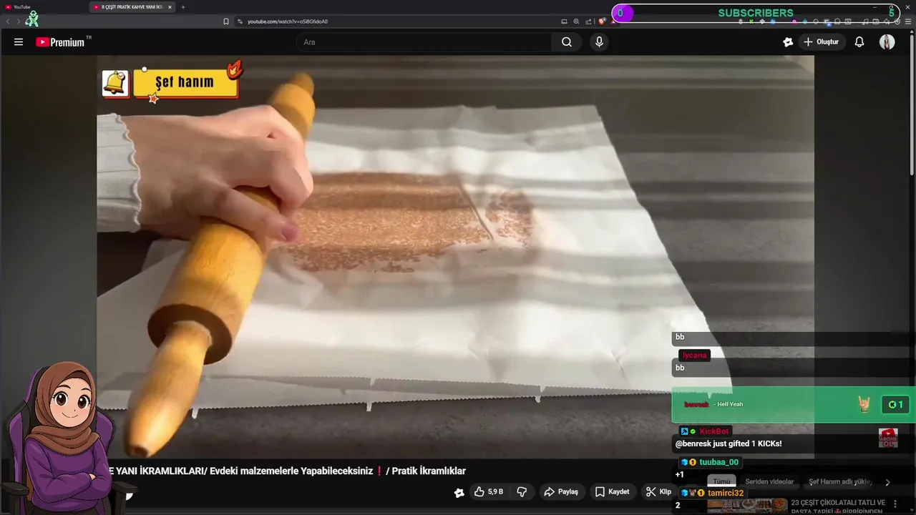Open the Oluştur create button
The width and height of the screenshot is (916, 515).
tap(821, 42)
